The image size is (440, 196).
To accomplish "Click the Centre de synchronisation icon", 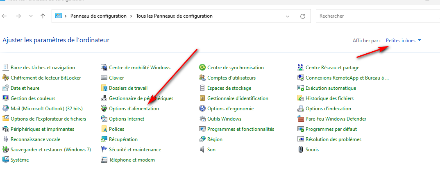I will click(202, 68).
